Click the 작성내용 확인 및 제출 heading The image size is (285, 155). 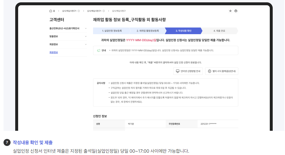click(x=33, y=142)
